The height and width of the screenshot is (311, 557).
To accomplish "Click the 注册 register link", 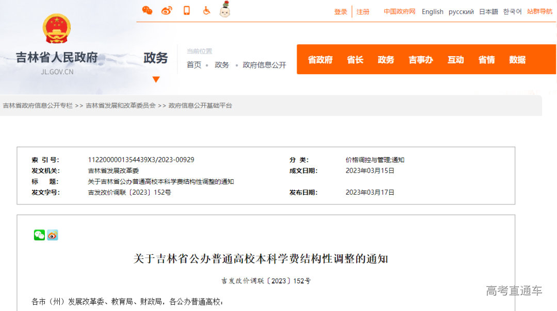I will tap(363, 11).
